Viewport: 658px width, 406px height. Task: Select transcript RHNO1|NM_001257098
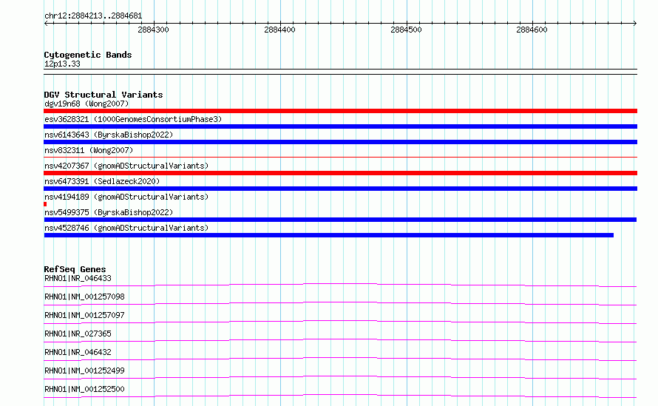[84, 297]
